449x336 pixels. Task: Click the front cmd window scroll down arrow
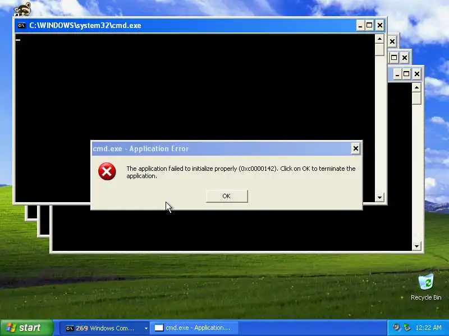pos(379,197)
